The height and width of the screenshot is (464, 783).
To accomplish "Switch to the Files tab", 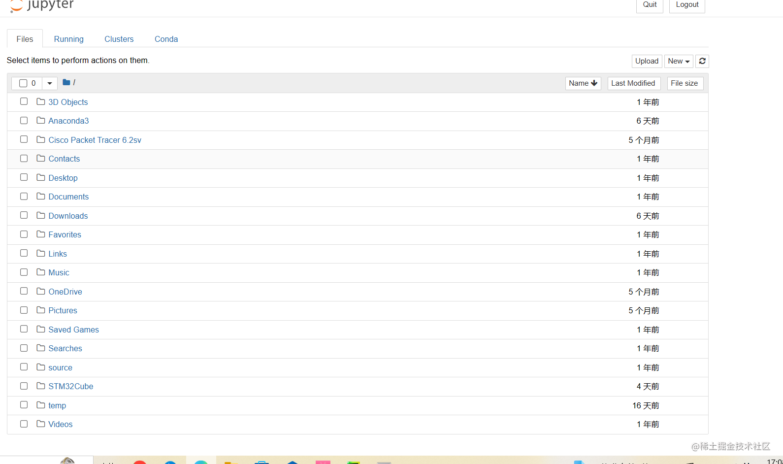I will (x=25, y=39).
